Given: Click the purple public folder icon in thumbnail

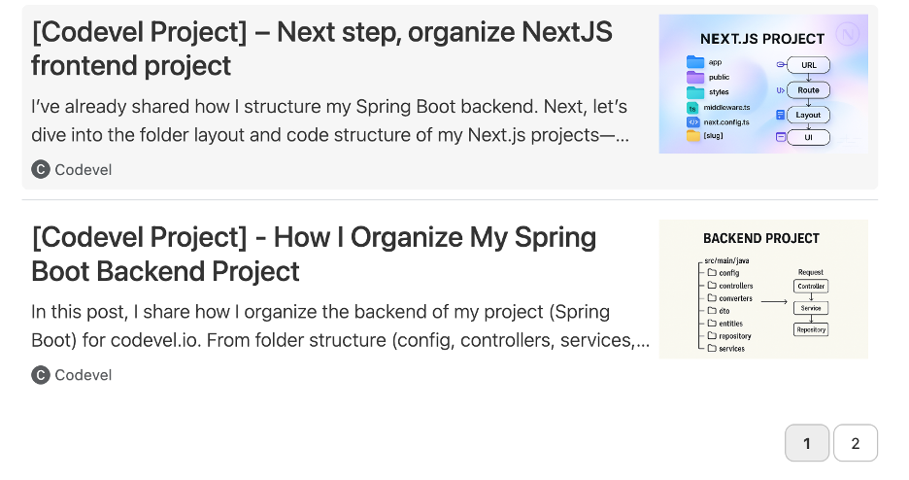Looking at the screenshot, I should pos(694,77).
